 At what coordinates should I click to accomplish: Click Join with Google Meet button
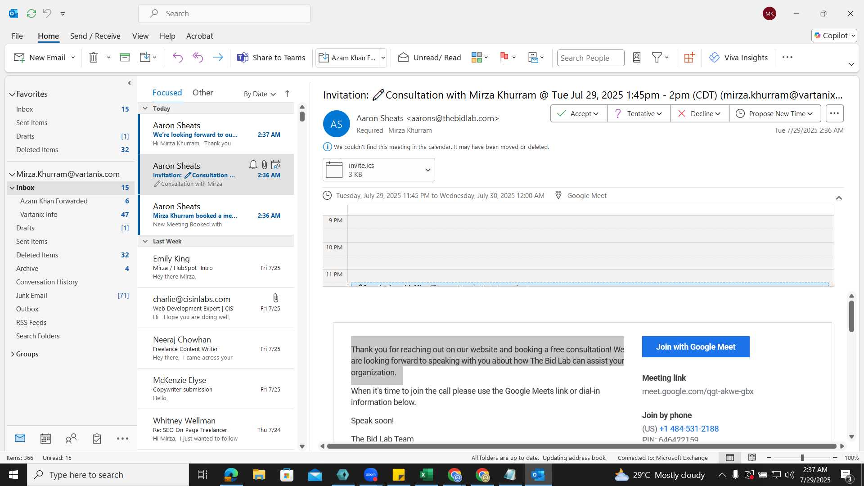coord(696,346)
